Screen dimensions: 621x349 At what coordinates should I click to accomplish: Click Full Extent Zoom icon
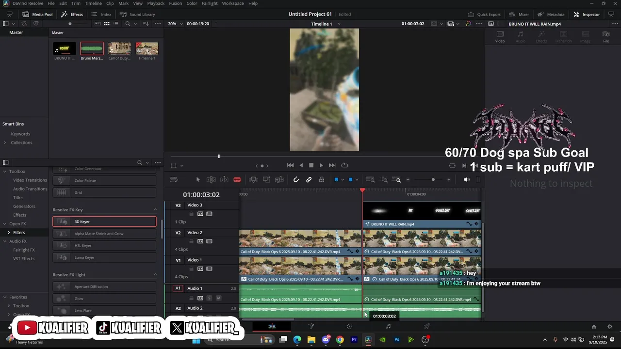[x=370, y=180]
